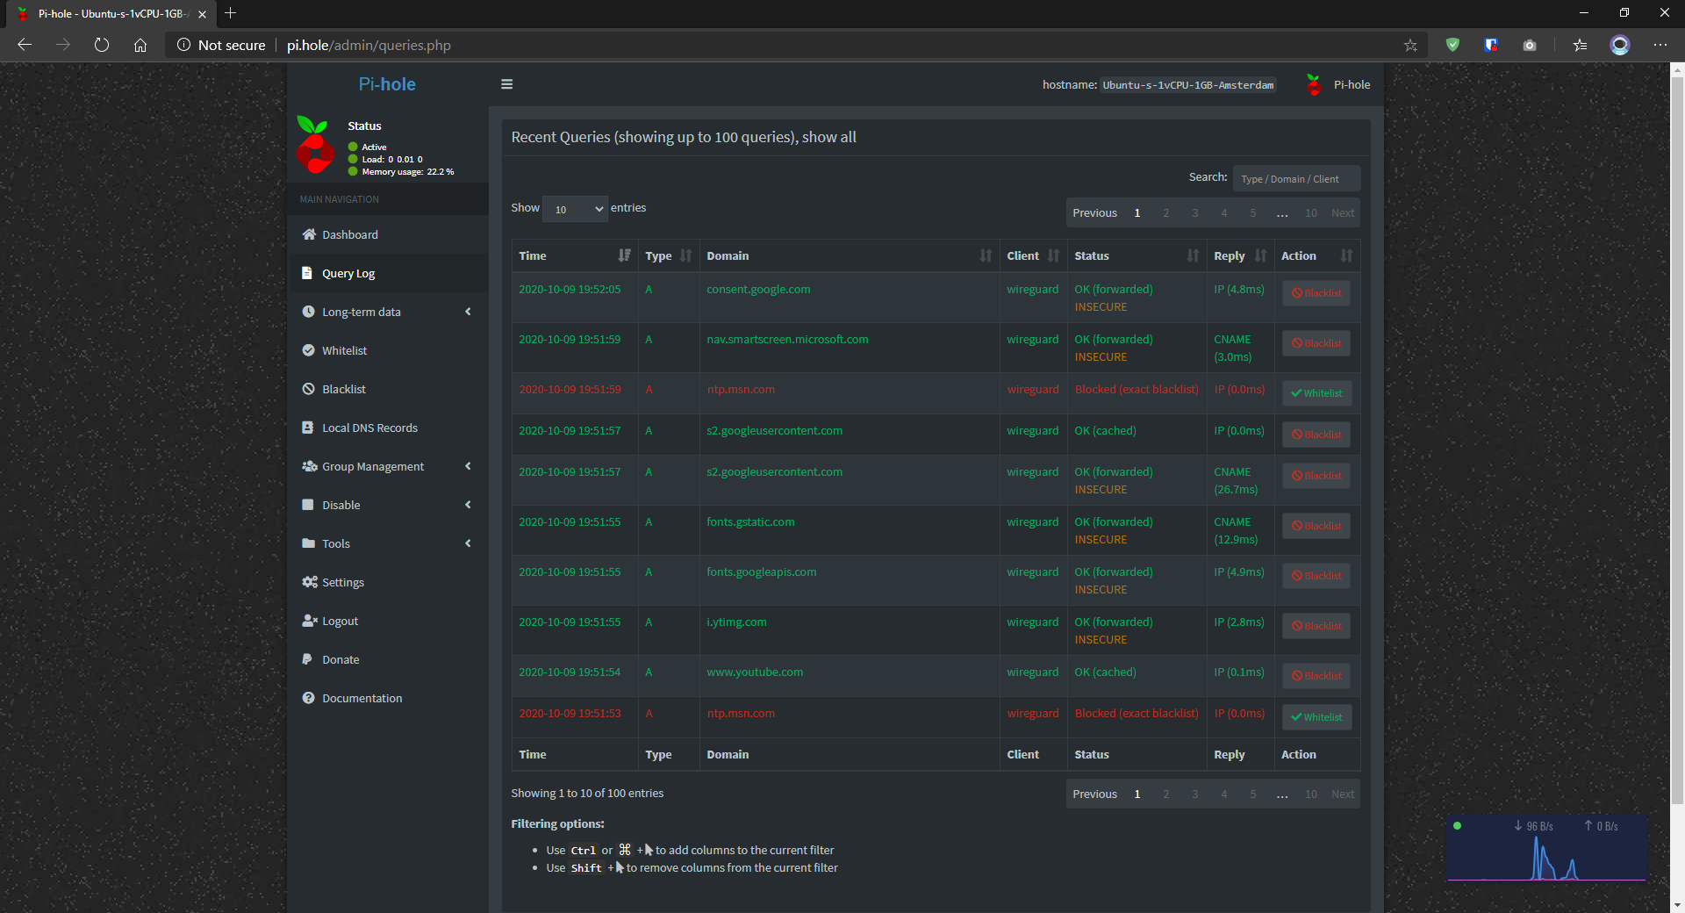
Task: Open Local DNS Records in sidebar
Action: (369, 428)
